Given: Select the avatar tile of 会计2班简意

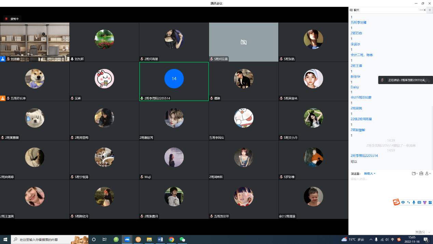Looking at the screenshot, I should 313,199.
